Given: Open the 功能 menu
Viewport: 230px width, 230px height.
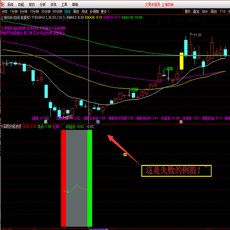Looking at the screenshot, I should [x=21, y=5].
